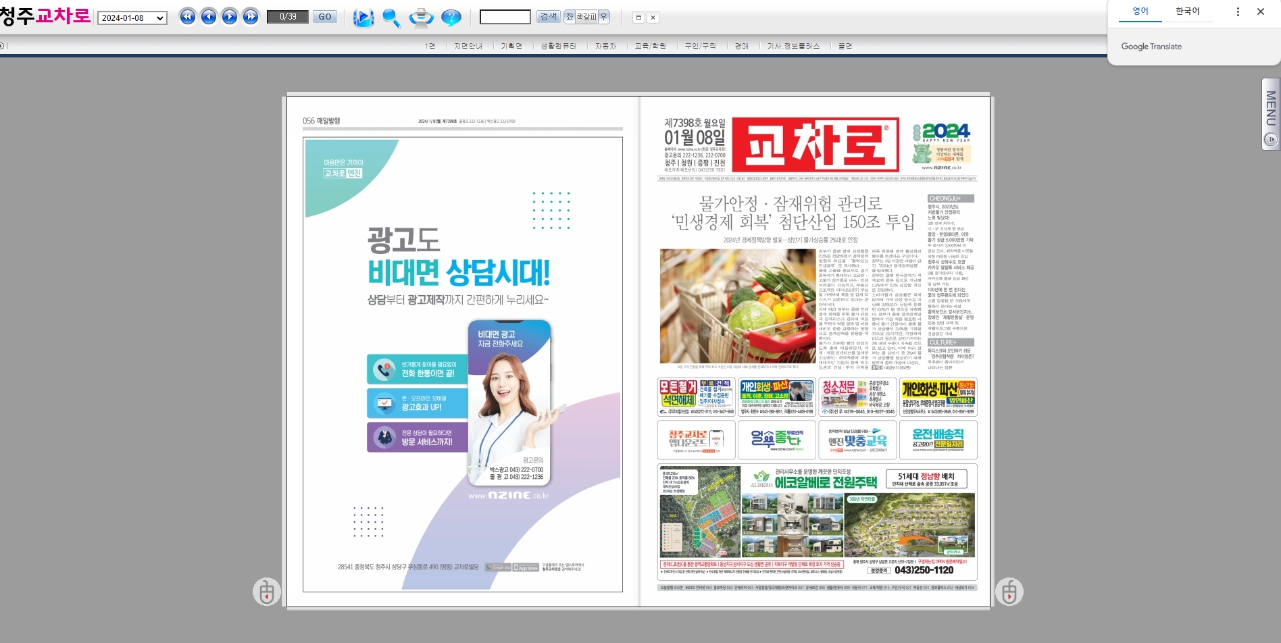Open the 끝면 section
Viewport: 1281px width, 643px height.
point(845,46)
